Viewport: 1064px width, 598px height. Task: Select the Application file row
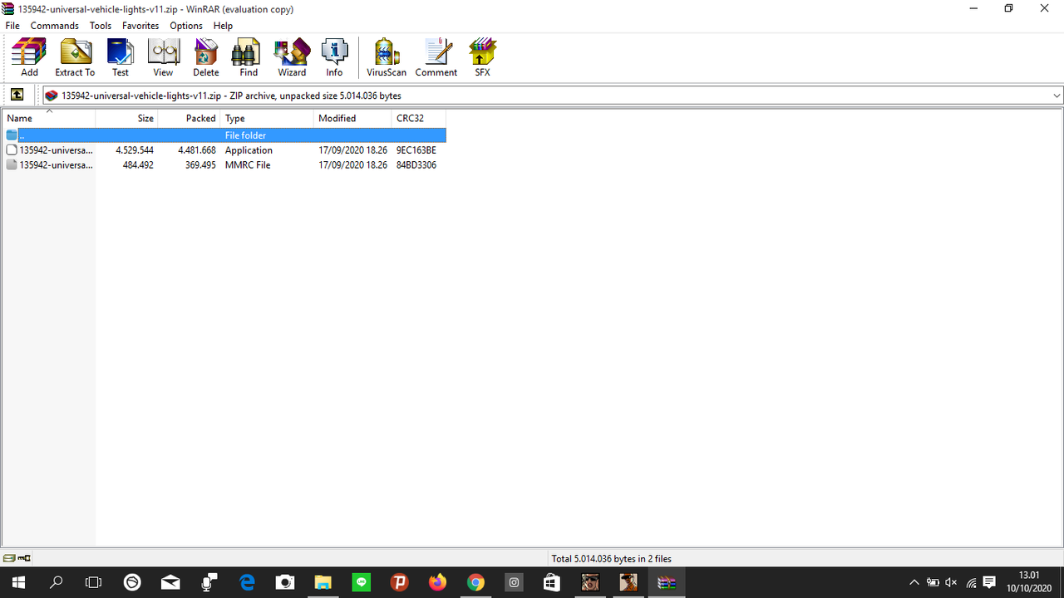tap(224, 150)
